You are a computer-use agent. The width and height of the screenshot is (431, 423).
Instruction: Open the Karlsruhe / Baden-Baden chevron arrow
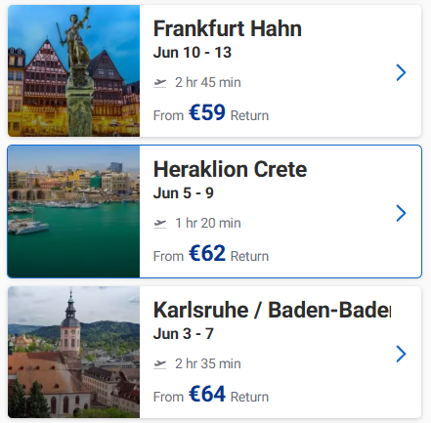pyautogui.click(x=401, y=354)
